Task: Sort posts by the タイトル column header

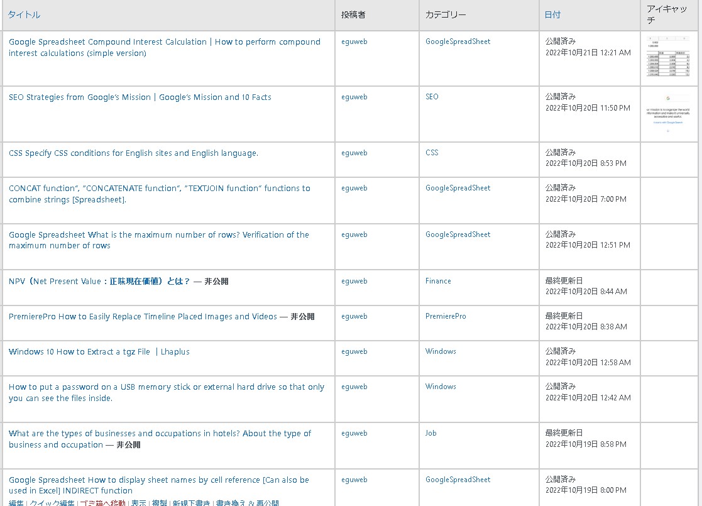Action: point(24,14)
